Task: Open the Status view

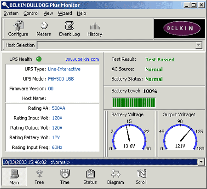Action: click(x=90, y=177)
